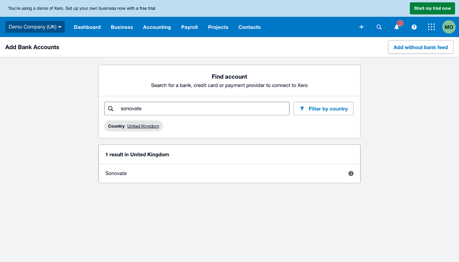Click the MO profile avatar

[448, 27]
